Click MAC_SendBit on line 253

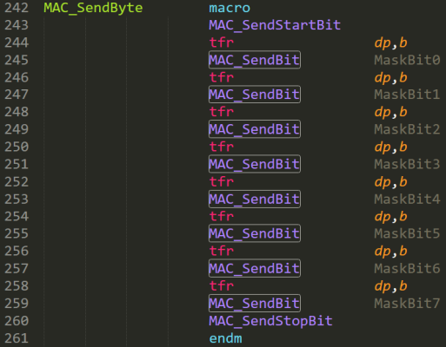tap(255, 199)
